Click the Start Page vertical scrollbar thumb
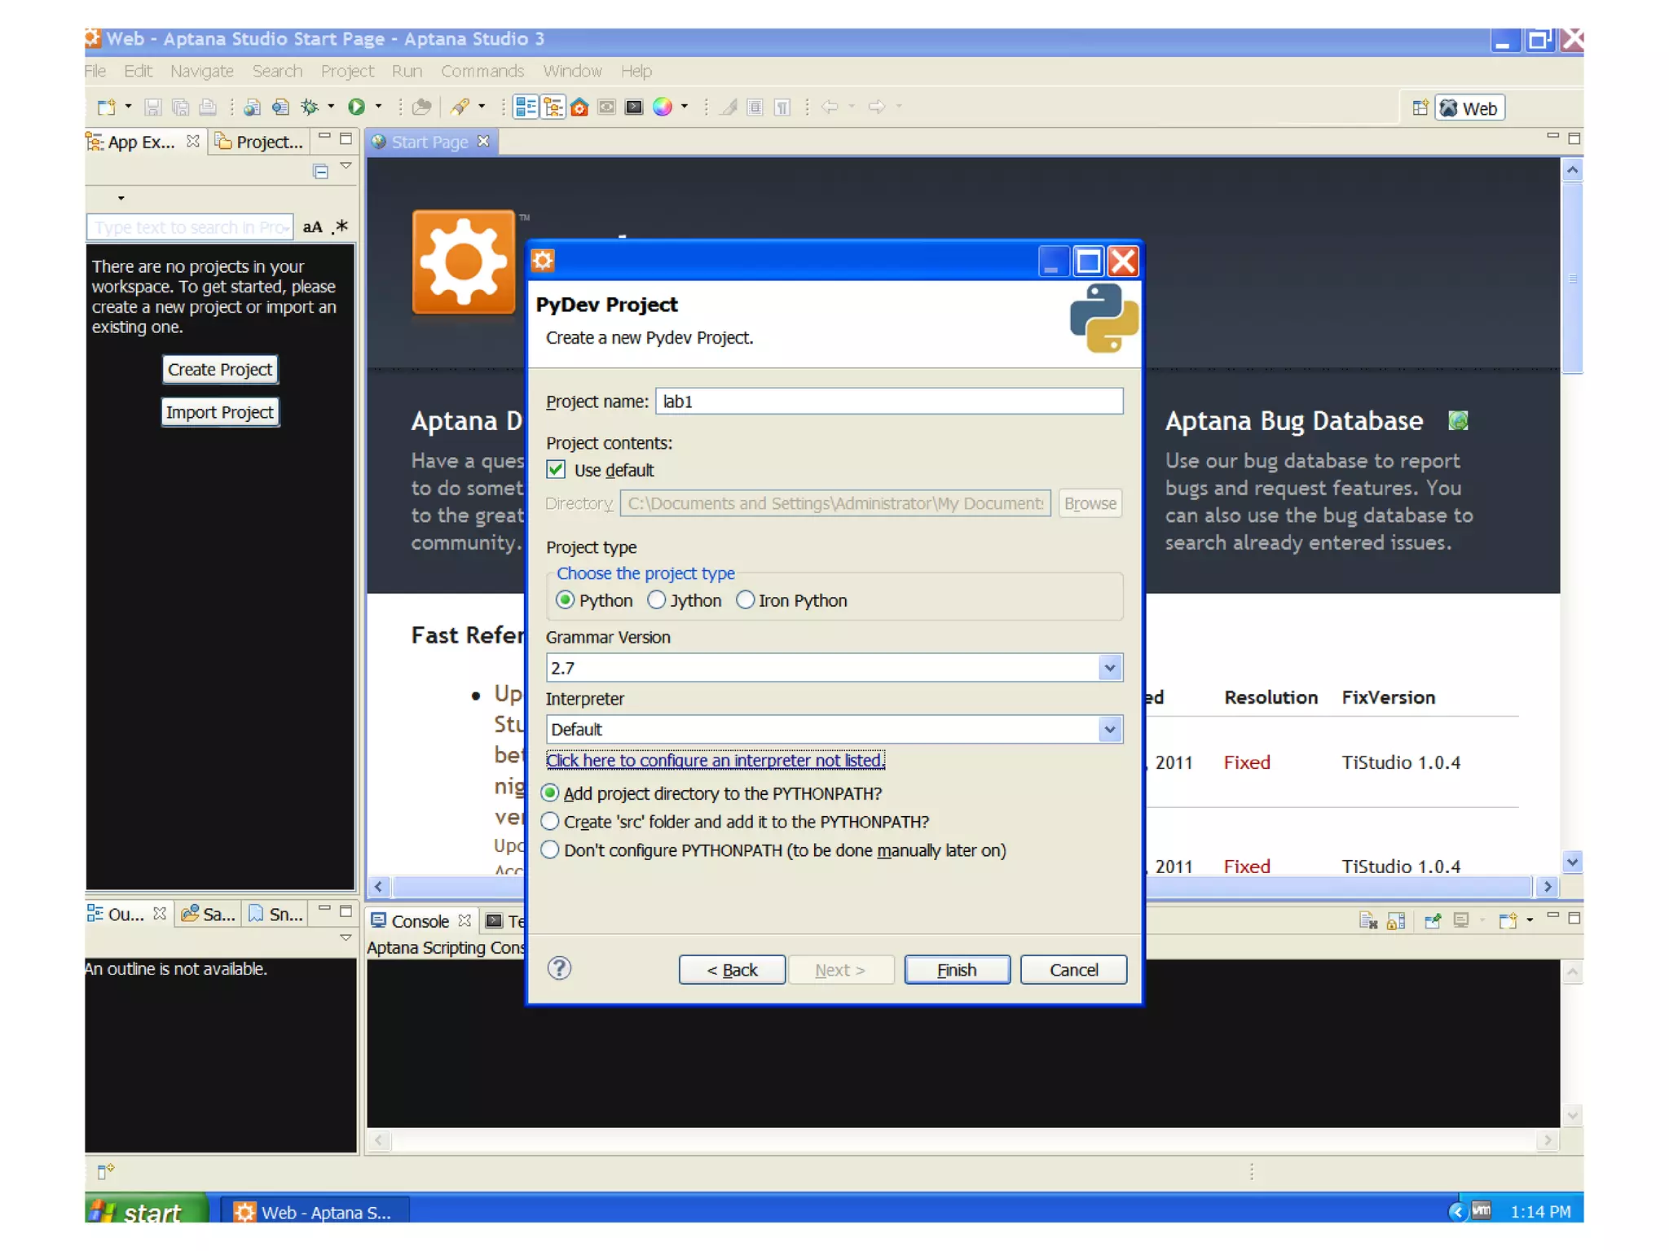 1572,277
